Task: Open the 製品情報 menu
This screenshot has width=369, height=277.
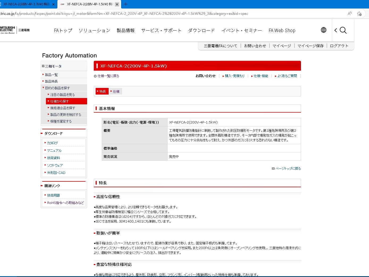Action: click(125, 30)
